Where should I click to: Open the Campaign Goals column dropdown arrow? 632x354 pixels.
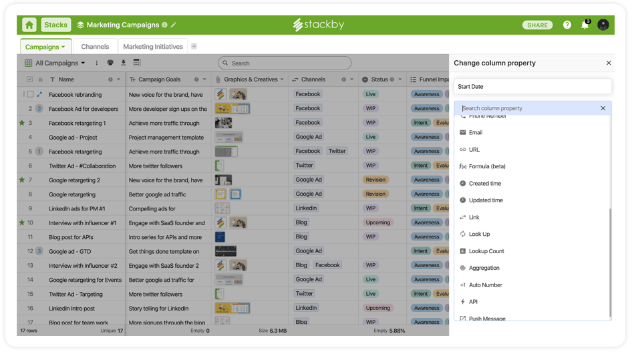(204, 79)
